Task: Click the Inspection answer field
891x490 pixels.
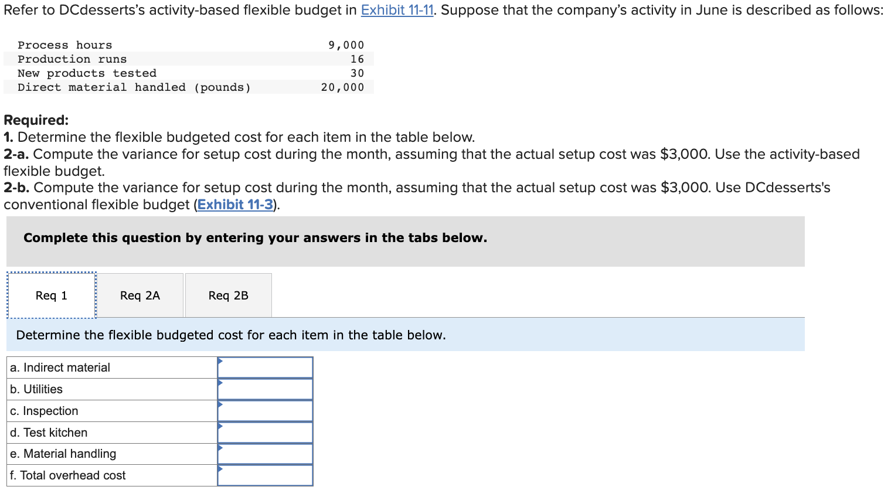Action: click(267, 410)
